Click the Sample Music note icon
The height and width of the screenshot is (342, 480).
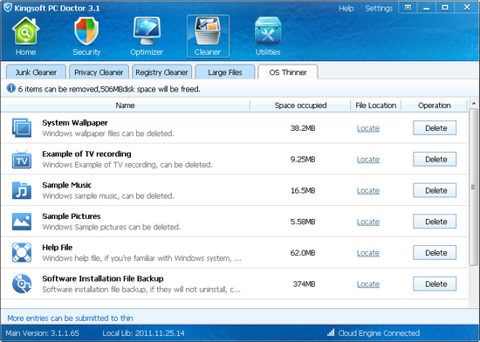point(22,190)
